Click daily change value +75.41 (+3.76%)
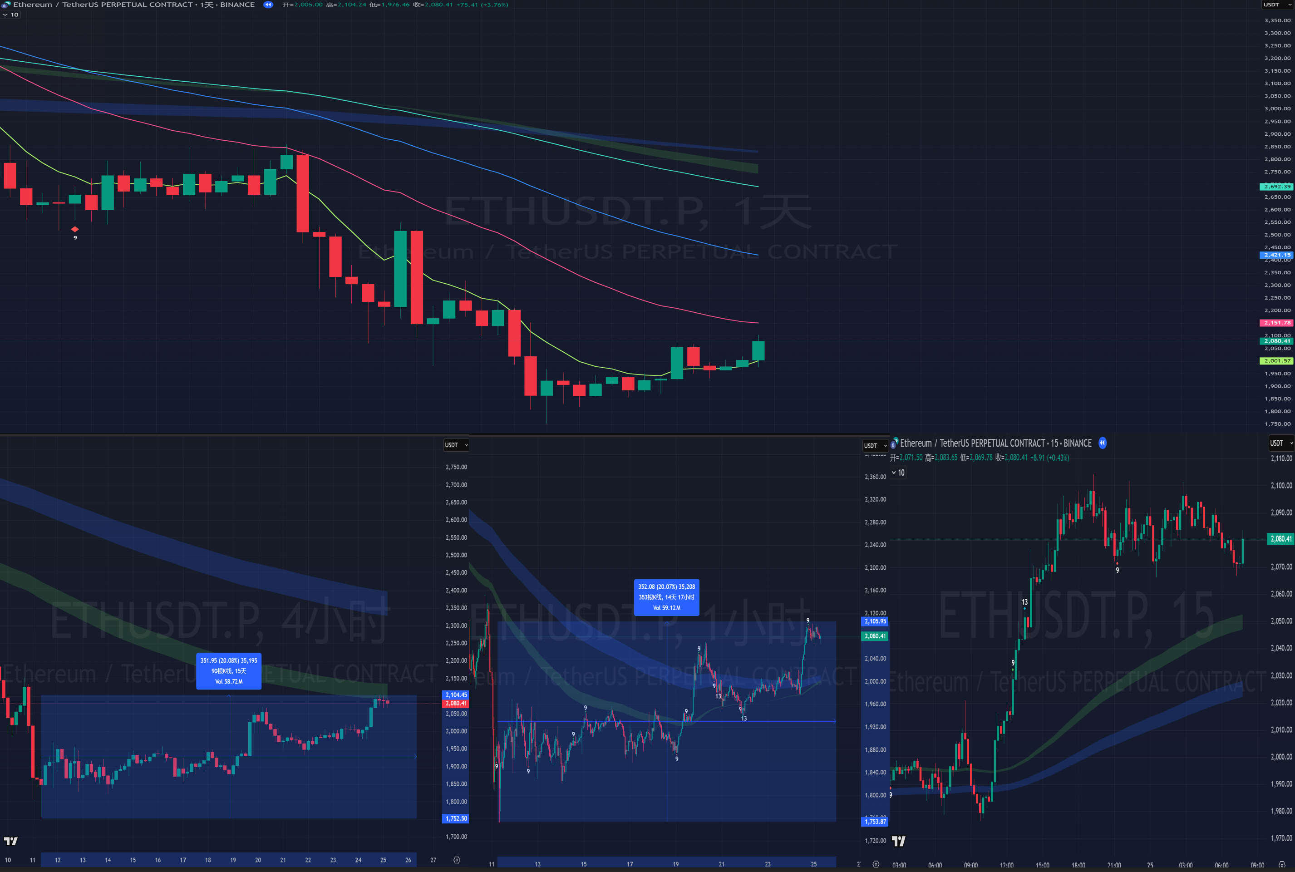This screenshot has height=872, width=1295. click(482, 5)
